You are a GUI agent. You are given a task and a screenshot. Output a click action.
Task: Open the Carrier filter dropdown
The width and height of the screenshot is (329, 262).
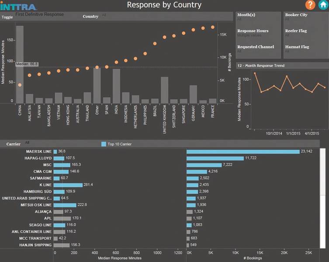coord(27,143)
